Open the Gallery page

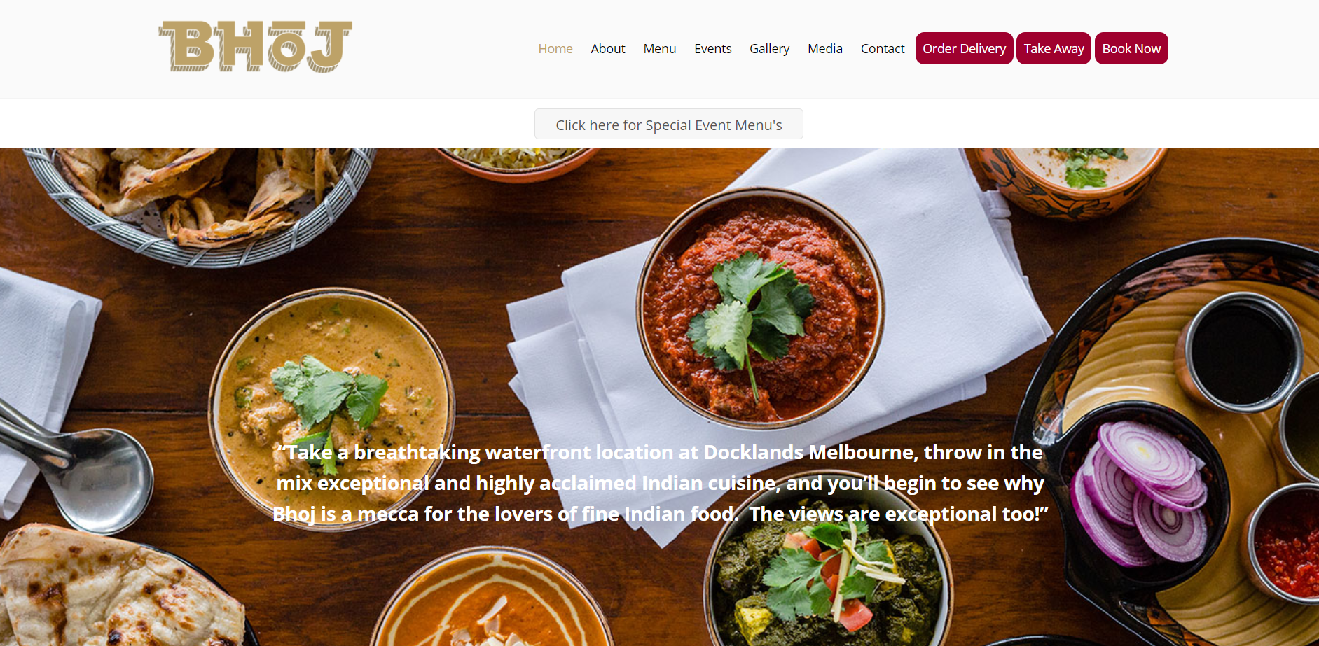[770, 48]
